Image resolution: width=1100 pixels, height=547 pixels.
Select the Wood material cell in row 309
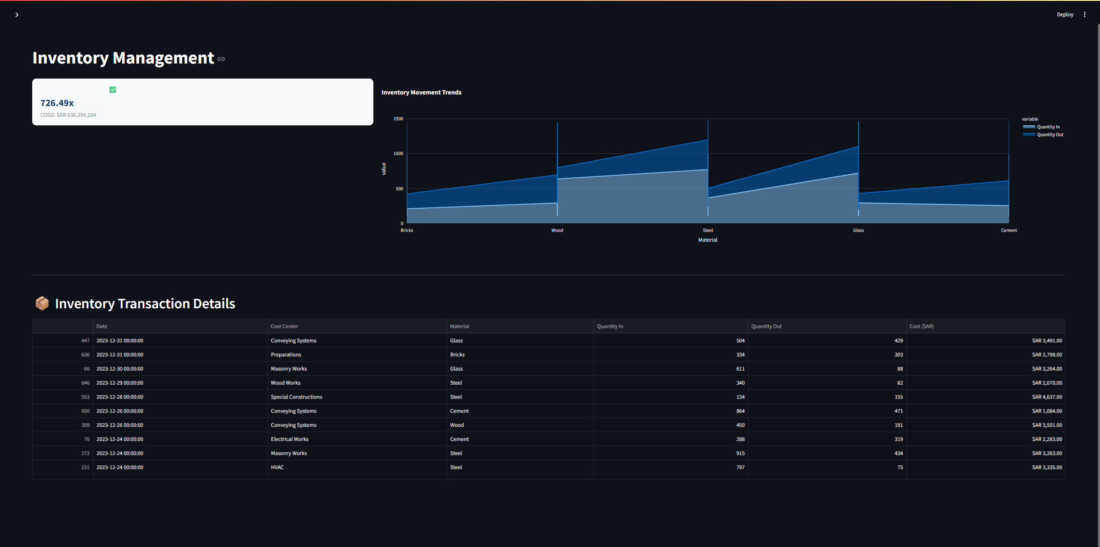pyautogui.click(x=520, y=425)
